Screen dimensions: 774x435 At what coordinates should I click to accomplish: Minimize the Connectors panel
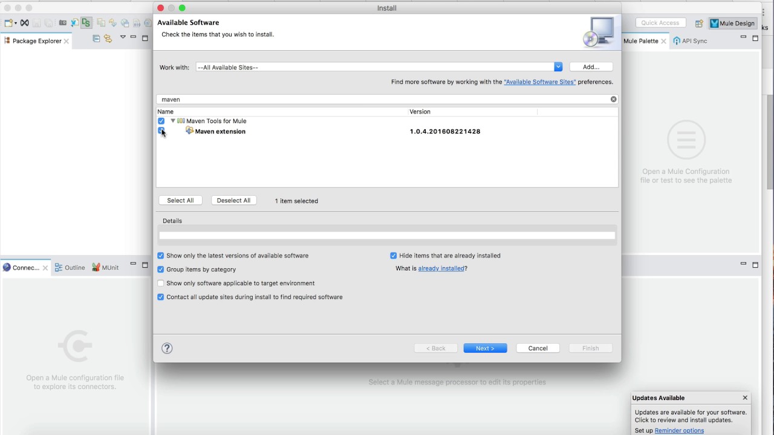pos(134,264)
